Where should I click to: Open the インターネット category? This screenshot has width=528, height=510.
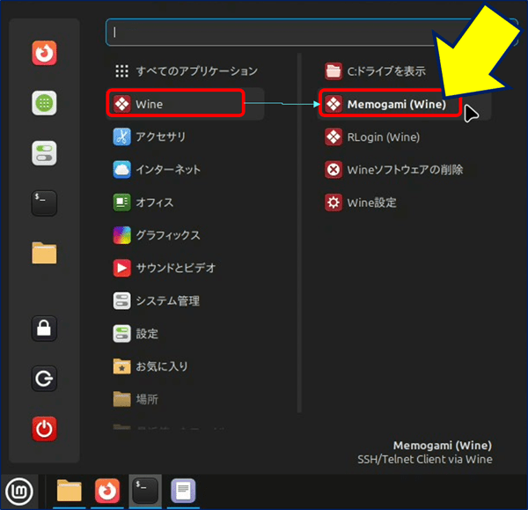185,169
